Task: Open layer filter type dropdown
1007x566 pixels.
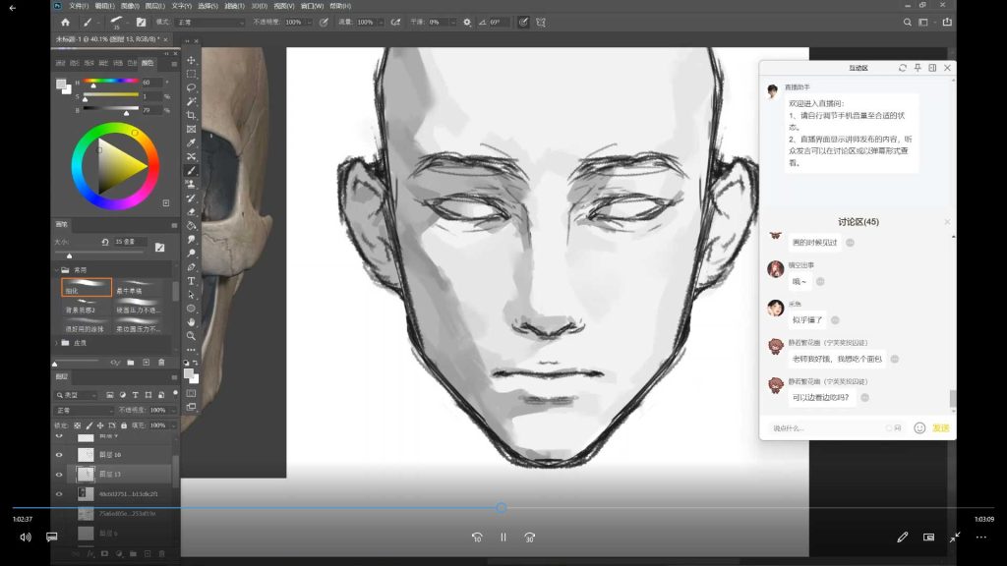Action: [76, 395]
